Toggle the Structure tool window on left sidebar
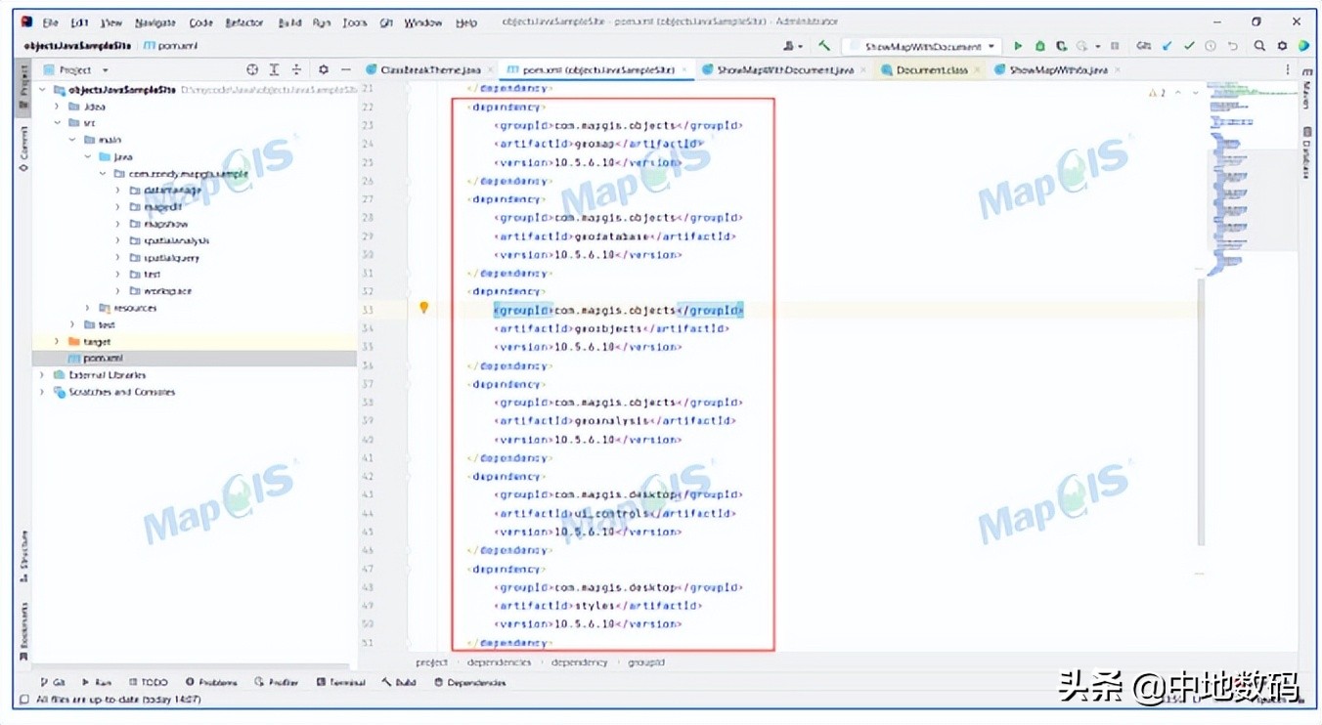This screenshot has height=725, width=1322. tap(23, 552)
